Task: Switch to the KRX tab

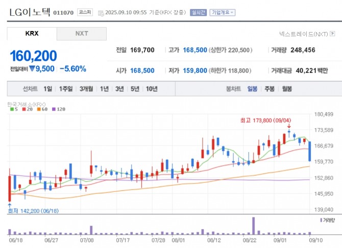Action: (x=32, y=34)
